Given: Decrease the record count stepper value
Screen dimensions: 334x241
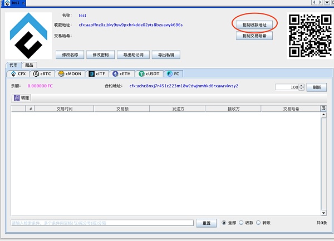Looking at the screenshot, I should click(302, 89).
